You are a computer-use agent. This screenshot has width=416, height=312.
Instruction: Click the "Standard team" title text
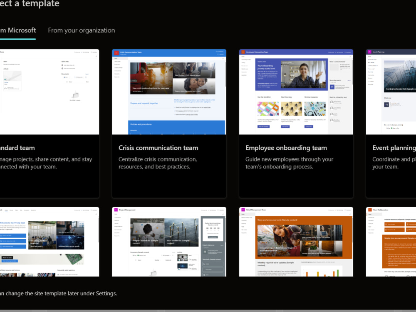click(x=17, y=148)
